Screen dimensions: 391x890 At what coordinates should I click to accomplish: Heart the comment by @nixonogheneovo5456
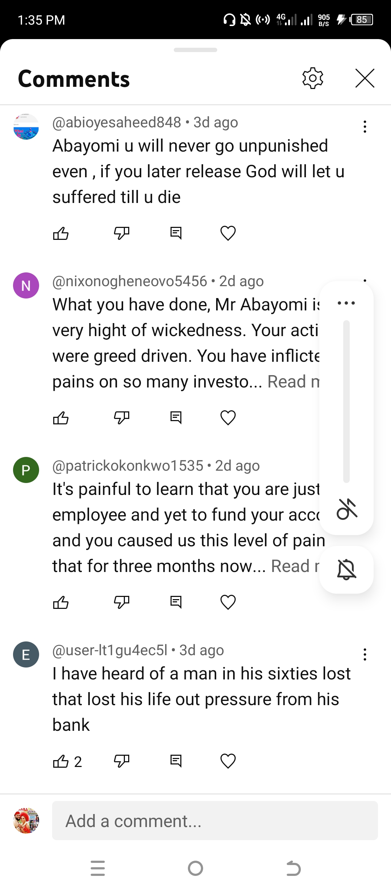pyautogui.click(x=228, y=418)
